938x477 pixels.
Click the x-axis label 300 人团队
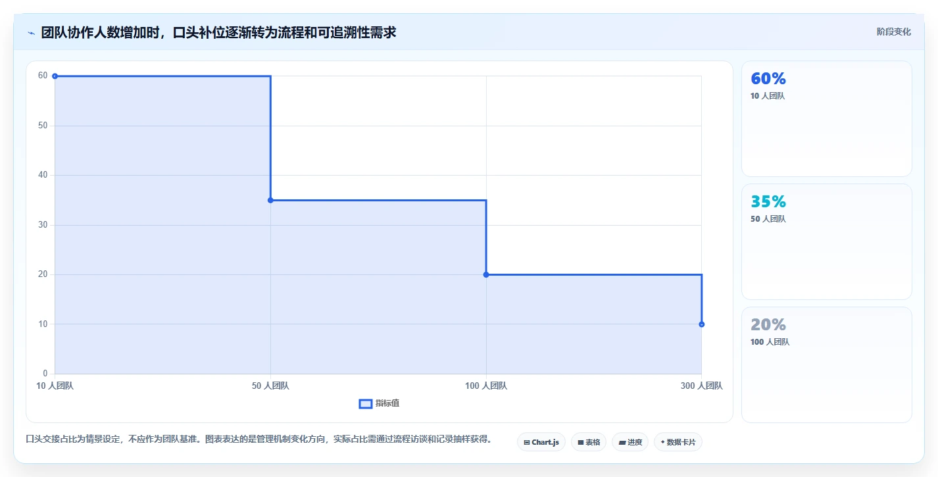tap(701, 386)
